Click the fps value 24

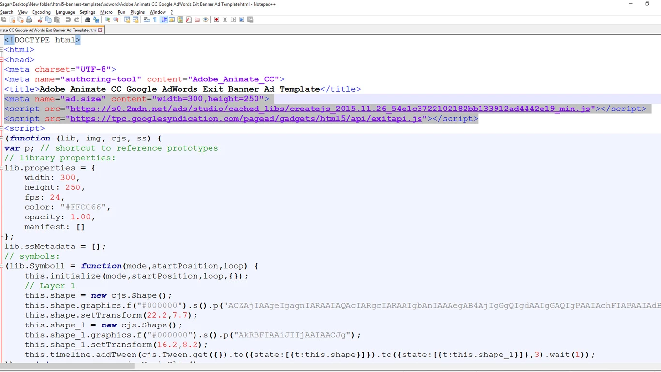[x=55, y=198]
